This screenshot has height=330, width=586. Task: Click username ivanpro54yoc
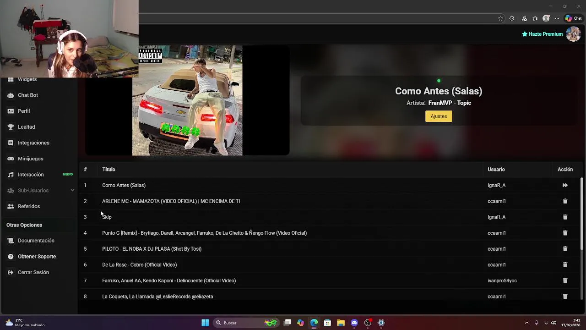point(502,280)
